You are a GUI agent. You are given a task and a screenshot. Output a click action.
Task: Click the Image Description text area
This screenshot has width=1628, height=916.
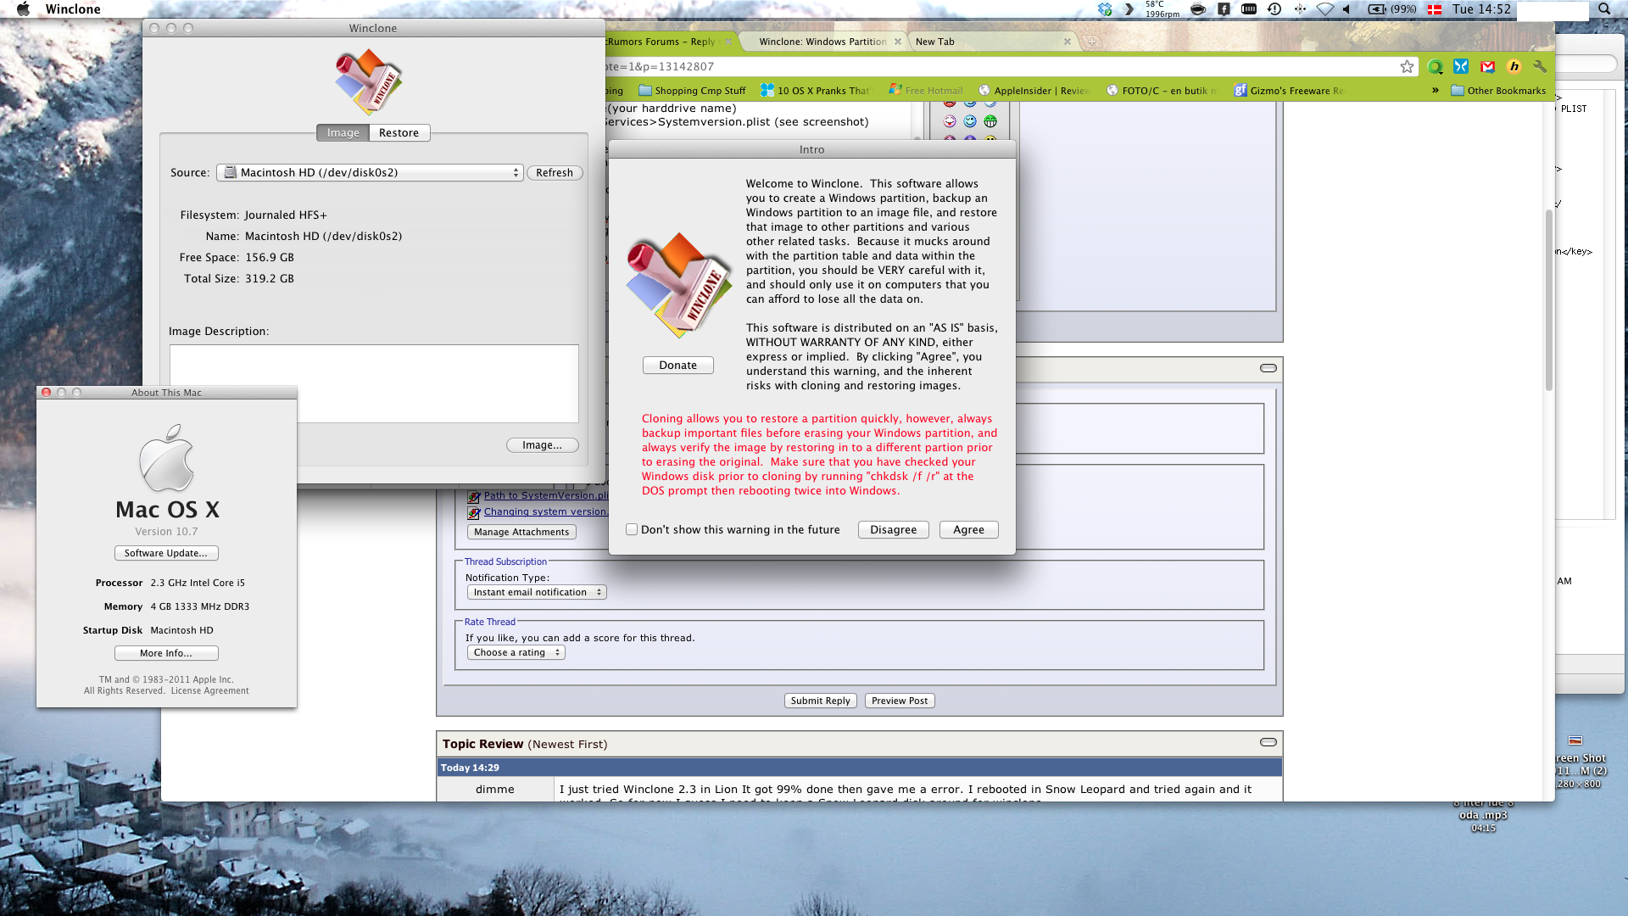click(x=374, y=383)
